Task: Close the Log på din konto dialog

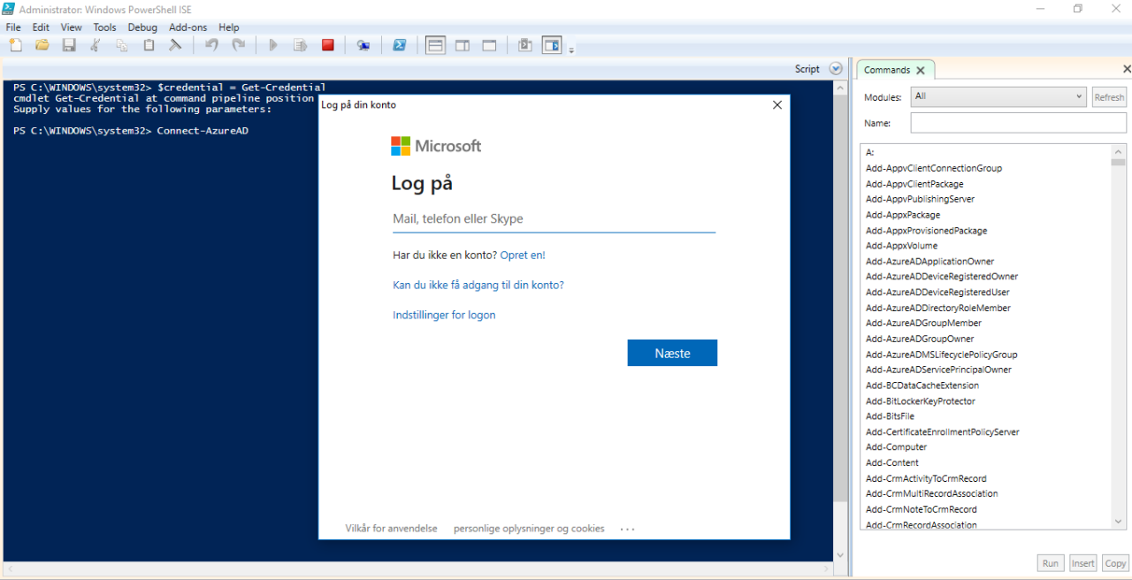Action: [777, 104]
